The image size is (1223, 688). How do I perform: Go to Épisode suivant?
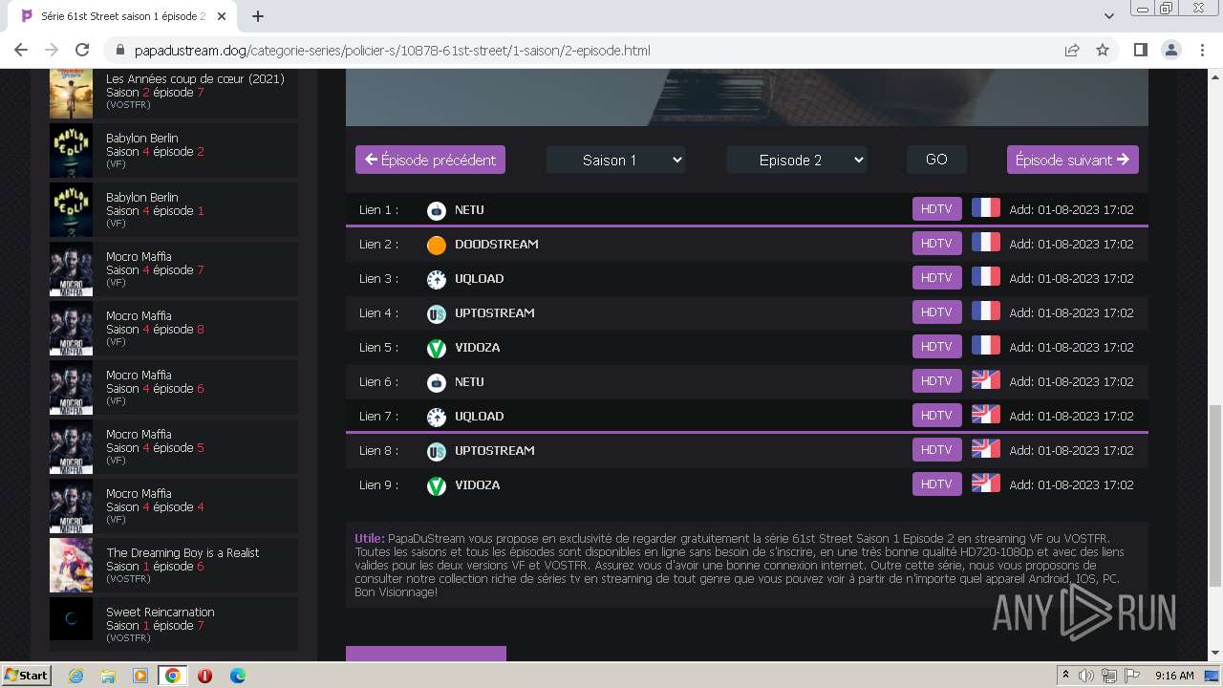point(1072,160)
